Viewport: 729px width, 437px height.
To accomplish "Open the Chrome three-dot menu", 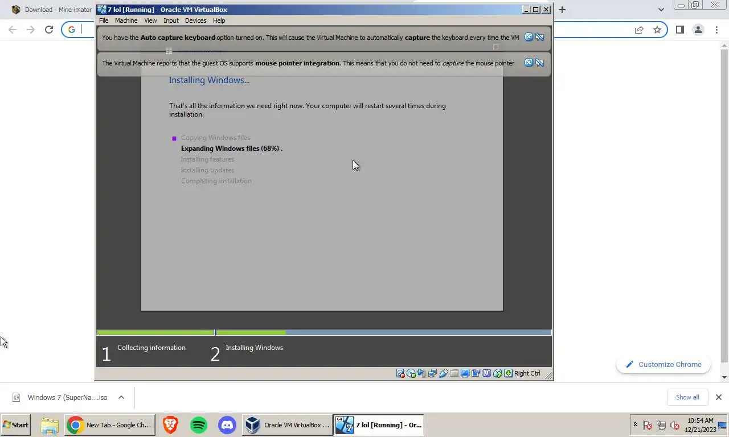I will 716,30.
